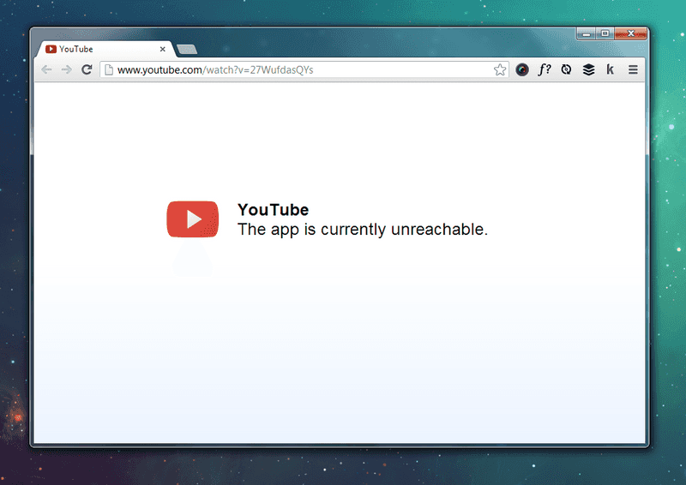Viewport: 686px width, 485px height.
Task: Maximize the browser window
Action: click(605, 33)
